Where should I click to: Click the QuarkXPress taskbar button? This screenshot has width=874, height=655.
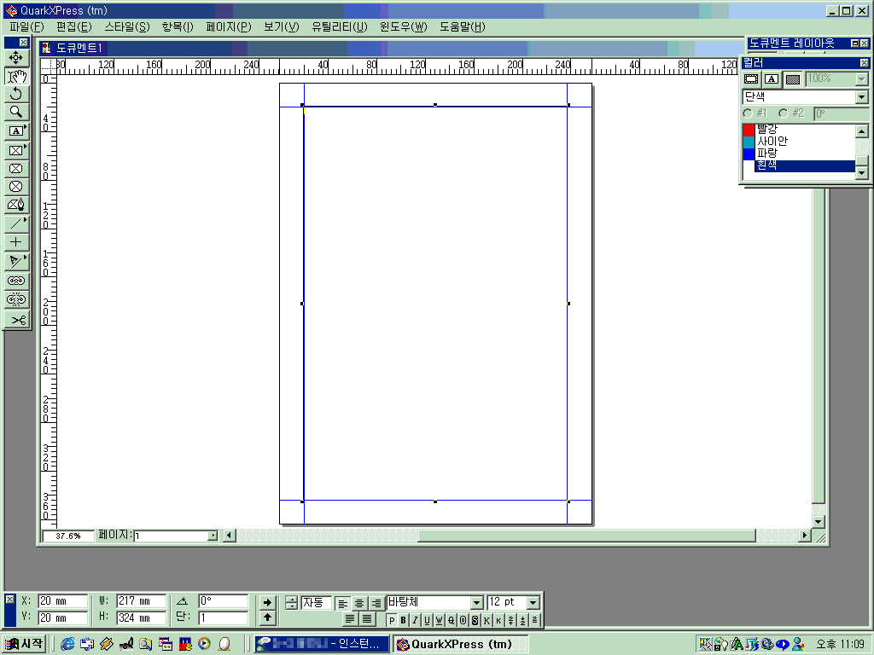click(460, 644)
